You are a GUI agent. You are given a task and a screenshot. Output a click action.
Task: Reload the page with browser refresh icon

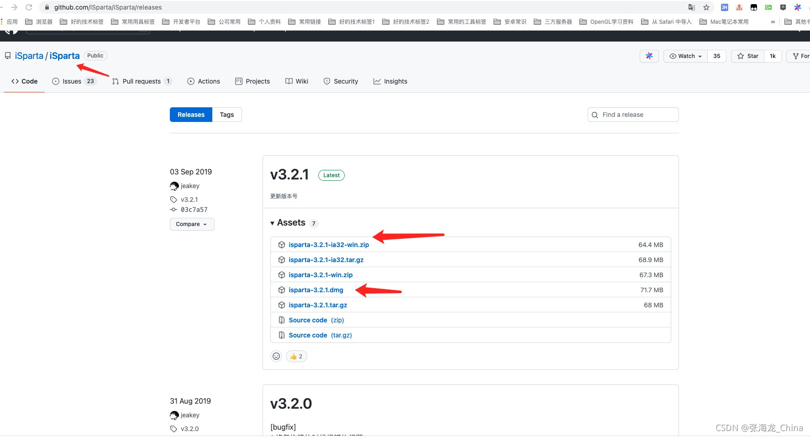pyautogui.click(x=29, y=7)
